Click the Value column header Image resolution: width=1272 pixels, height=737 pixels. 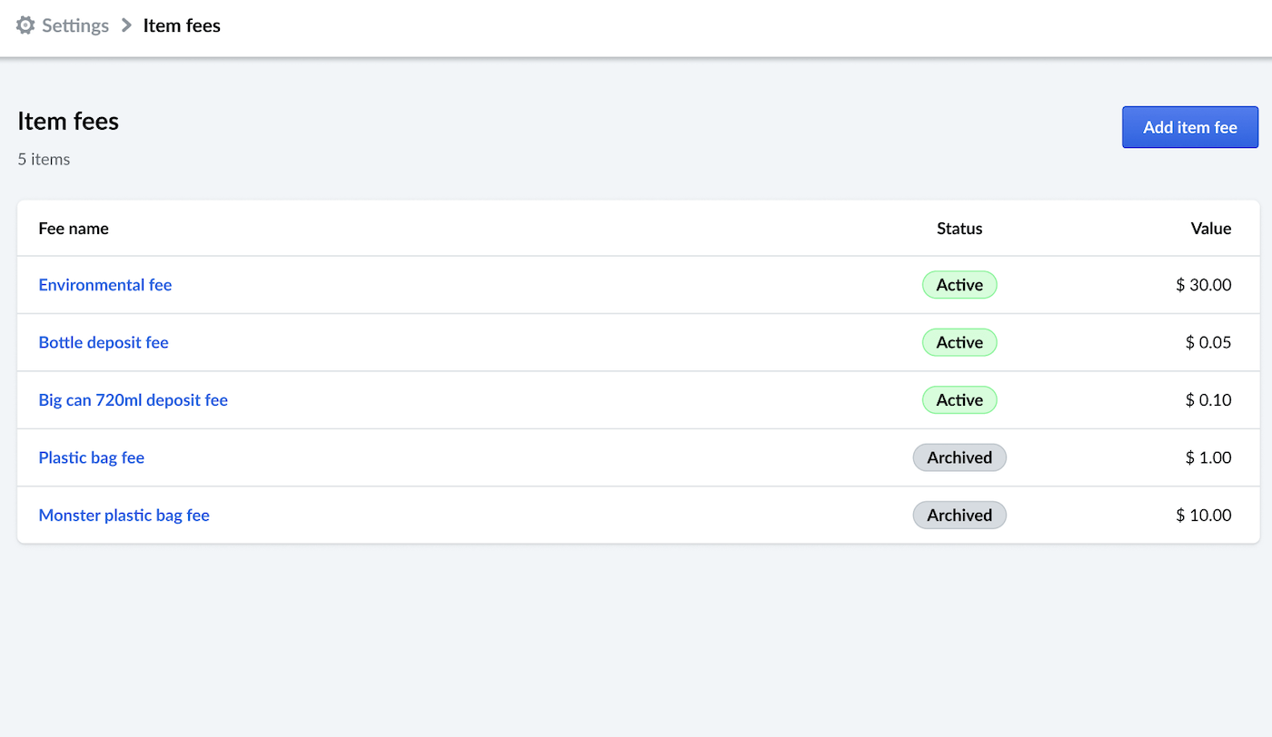(x=1210, y=229)
